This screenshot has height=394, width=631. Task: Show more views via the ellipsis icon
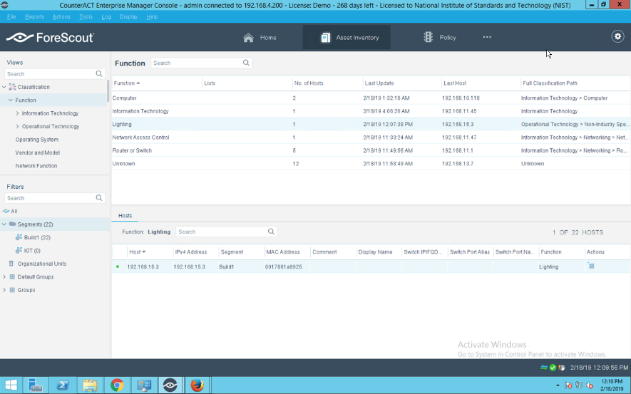(x=487, y=37)
